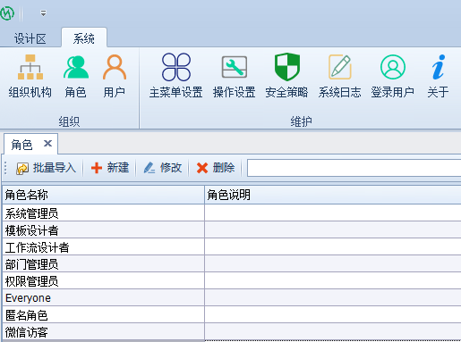Viewport: 461px width, 342px height.
Task: Select the 系统管理员 row
Action: [x=232, y=213]
